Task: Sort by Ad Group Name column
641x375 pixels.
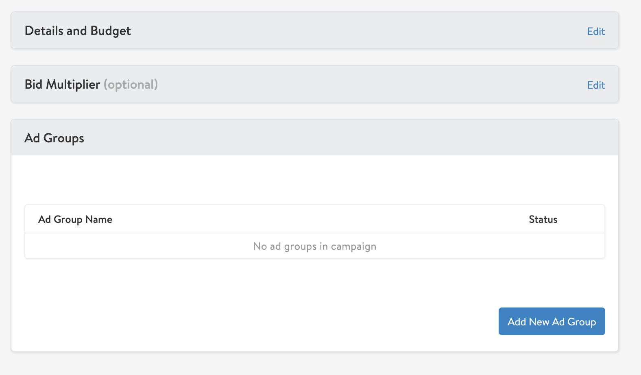Action: tap(75, 219)
